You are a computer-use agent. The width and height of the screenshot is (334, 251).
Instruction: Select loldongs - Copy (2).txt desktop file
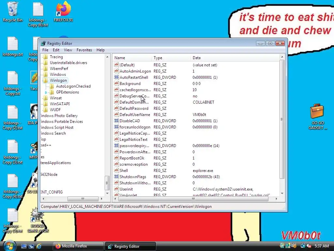click(13, 118)
